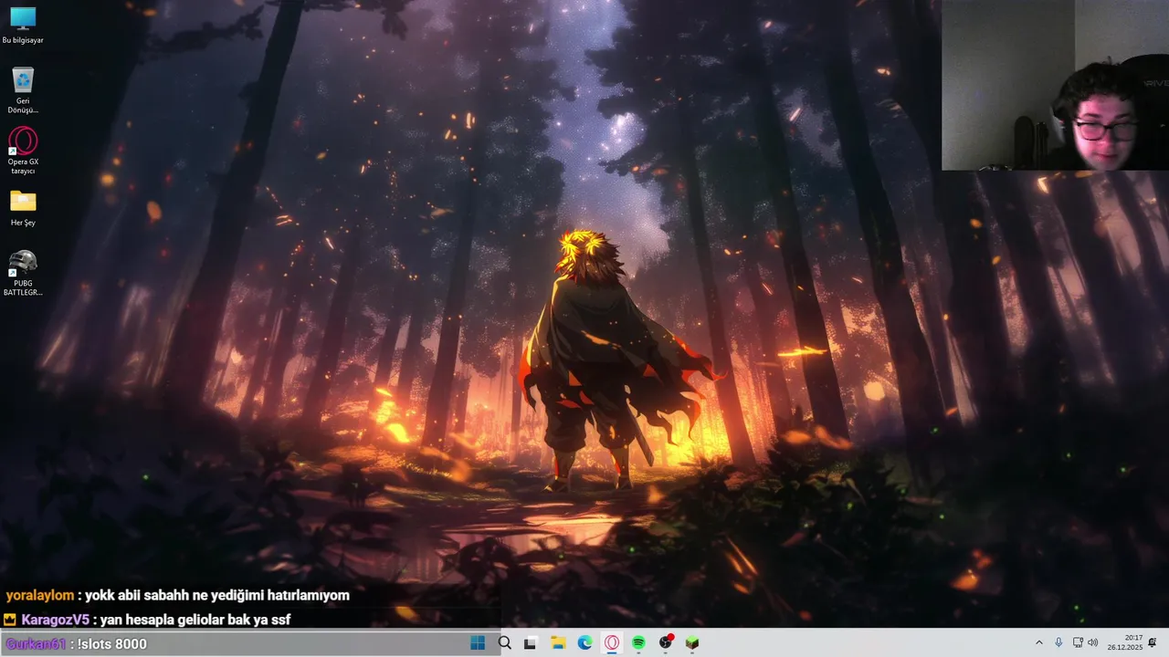The height and width of the screenshot is (657, 1169).
Task: Expand hidden system tray icons chevron
Action: (x=1038, y=643)
